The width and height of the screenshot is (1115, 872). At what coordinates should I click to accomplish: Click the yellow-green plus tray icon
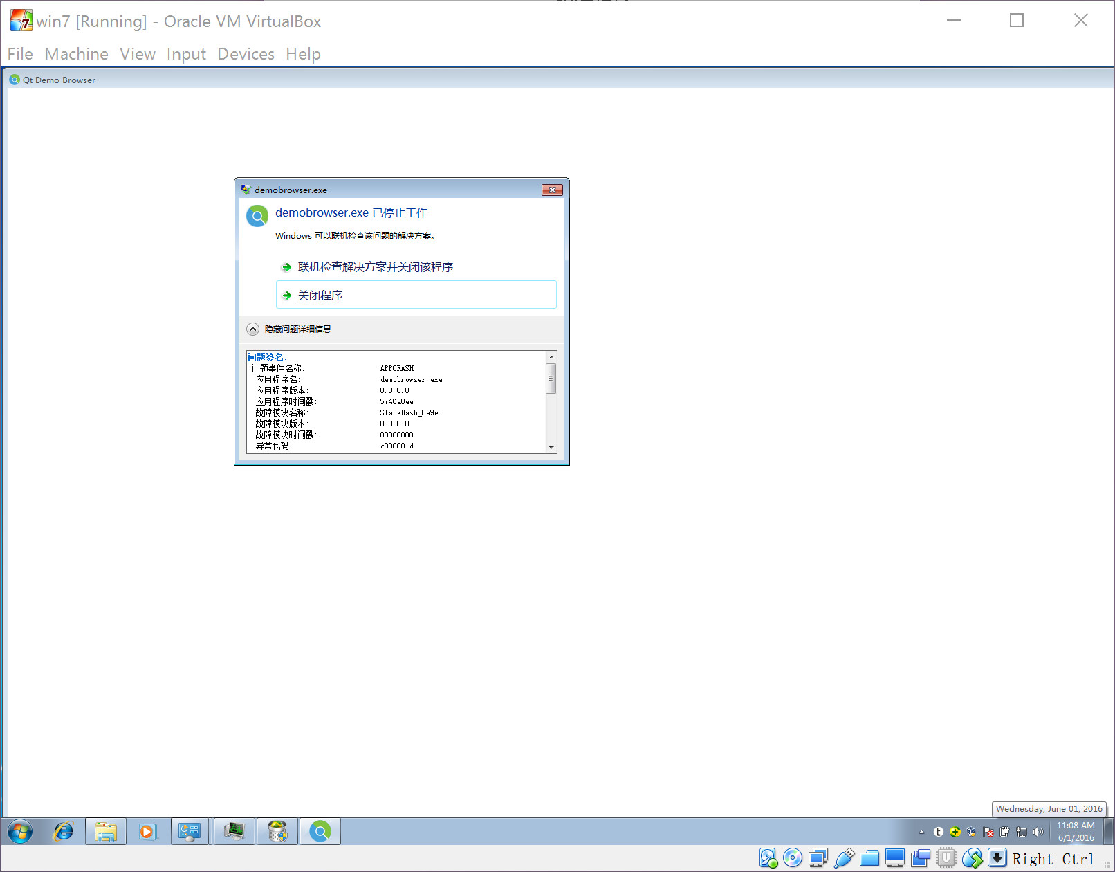[955, 832]
